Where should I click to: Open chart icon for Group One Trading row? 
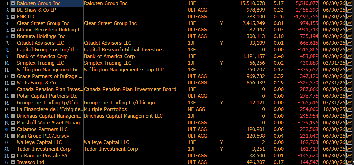click(349, 103)
